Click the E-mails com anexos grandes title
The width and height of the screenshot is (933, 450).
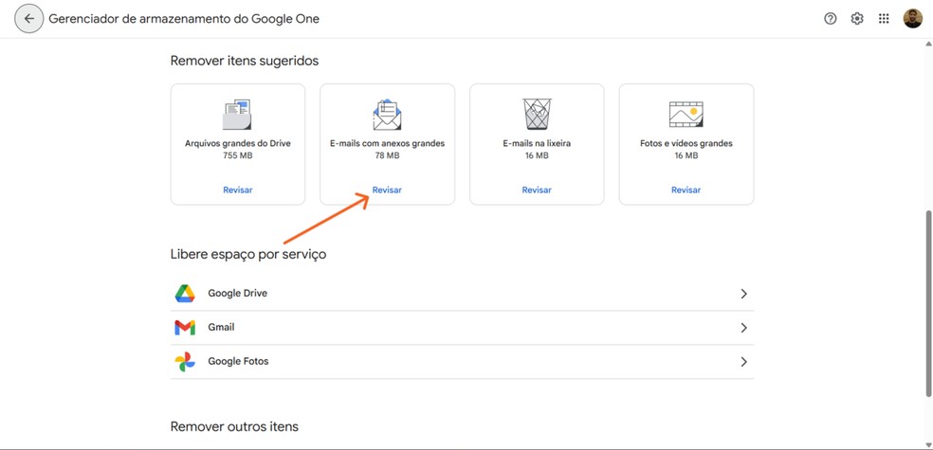coord(388,143)
